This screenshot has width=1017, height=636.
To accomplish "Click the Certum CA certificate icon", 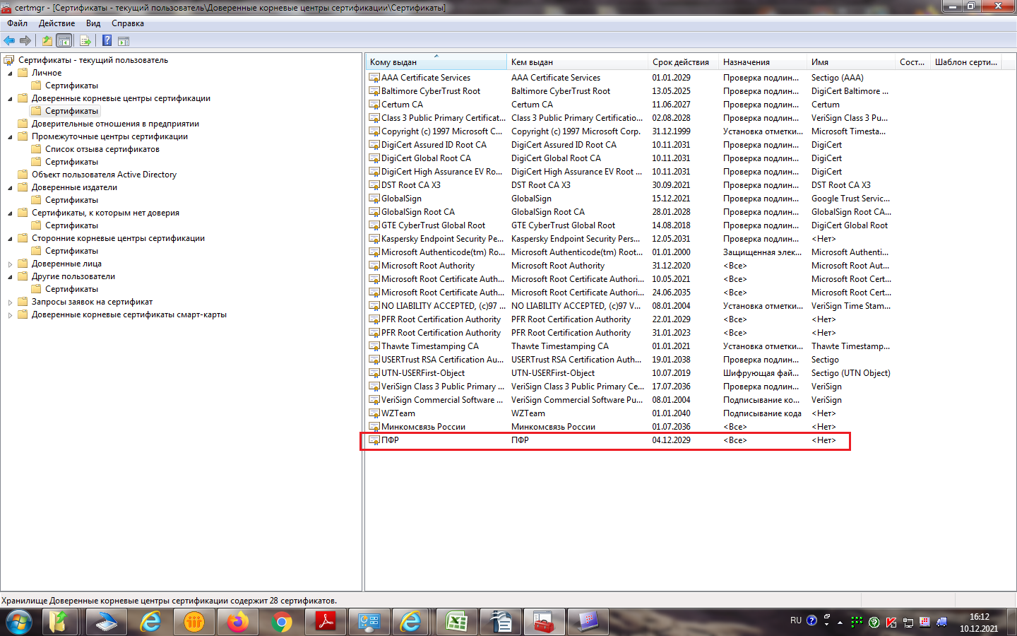I will click(x=374, y=105).
